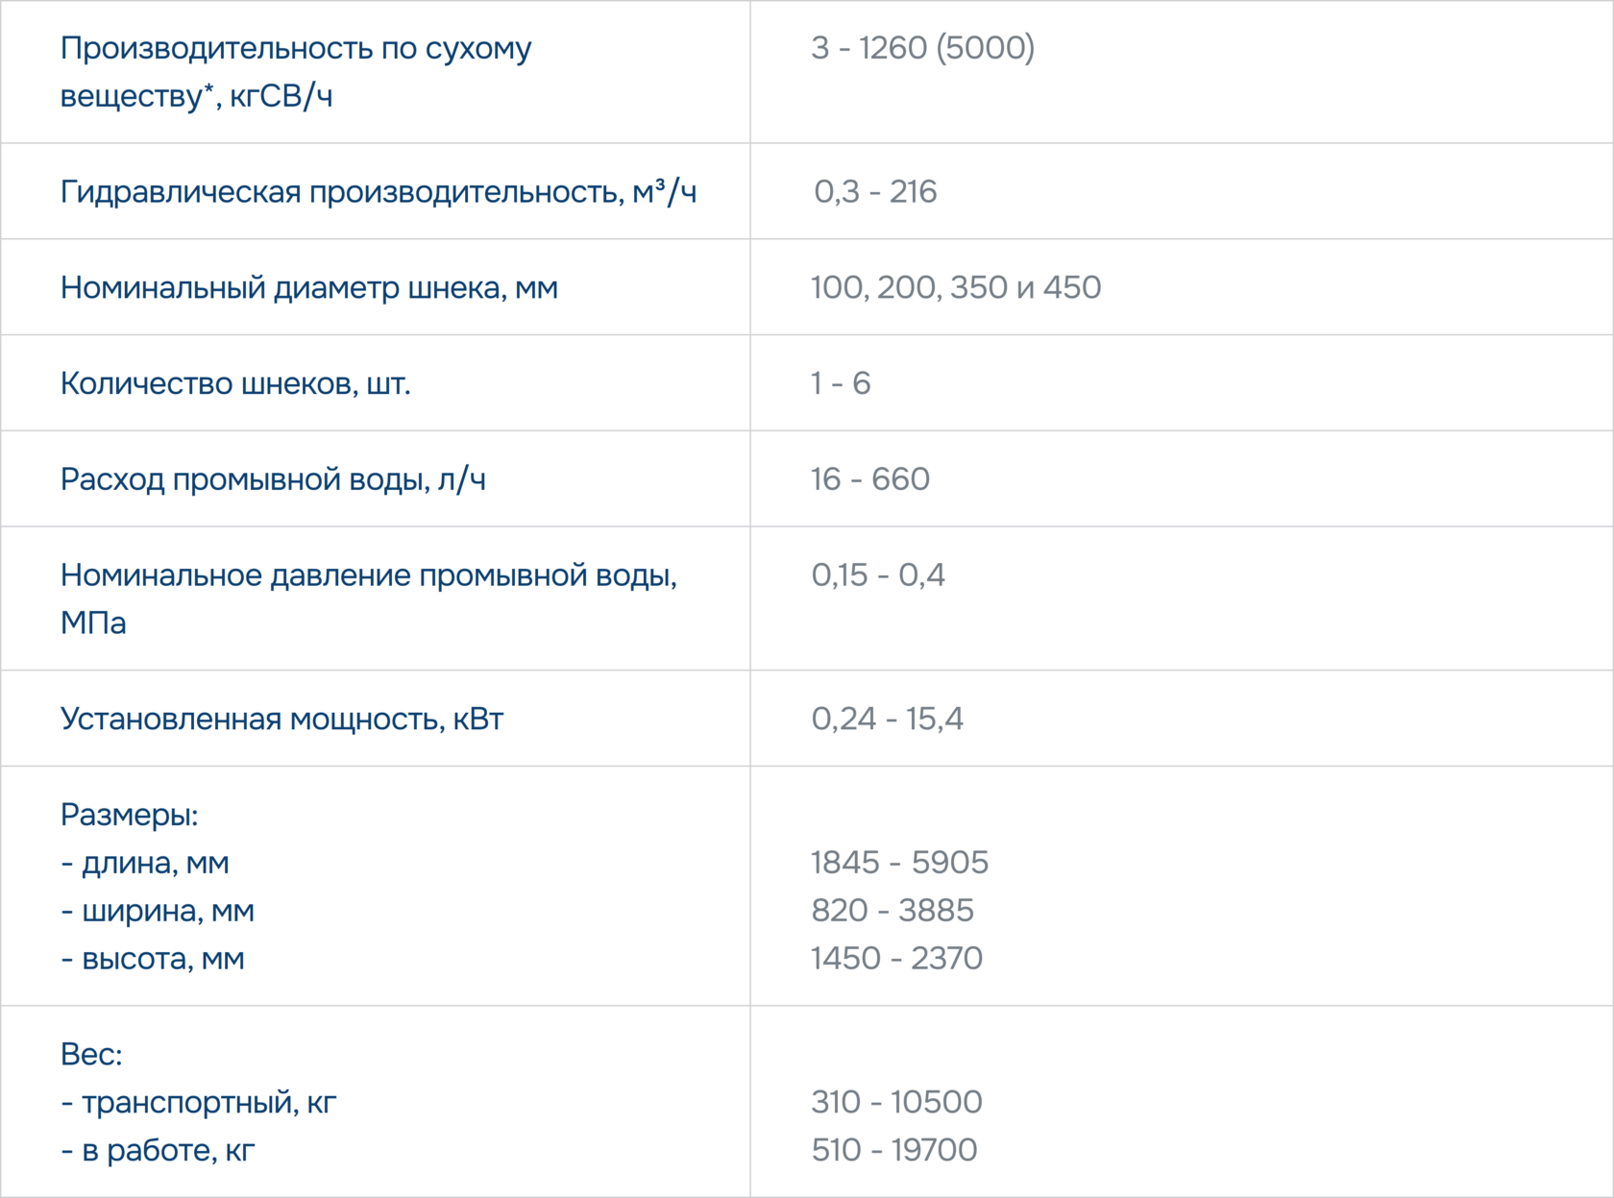Viewport: 1614px width, 1198px height.
Task: Click 'Номинальный диаметр шнека, мм' label
Action: [308, 287]
